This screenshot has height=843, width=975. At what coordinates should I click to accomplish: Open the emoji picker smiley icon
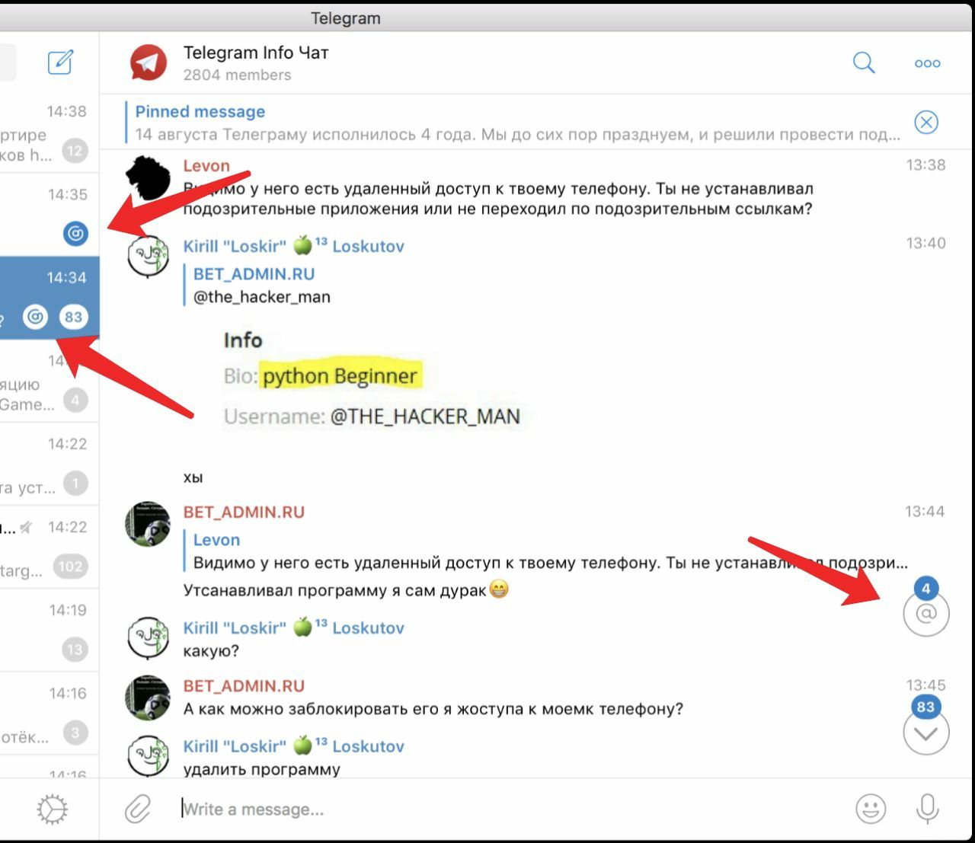[871, 809]
